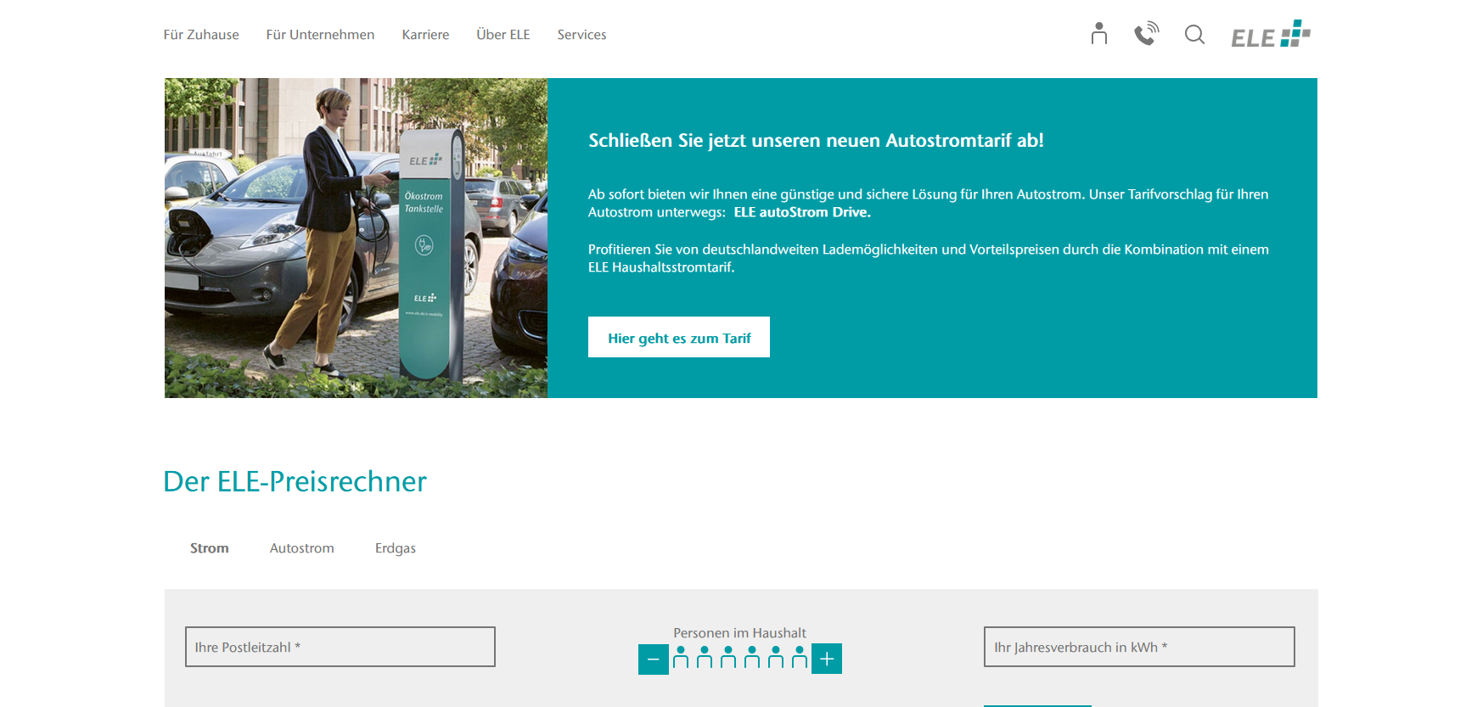The image size is (1477, 707).
Task: Click the Autostromtarif banner headline
Action: pyautogui.click(x=816, y=140)
